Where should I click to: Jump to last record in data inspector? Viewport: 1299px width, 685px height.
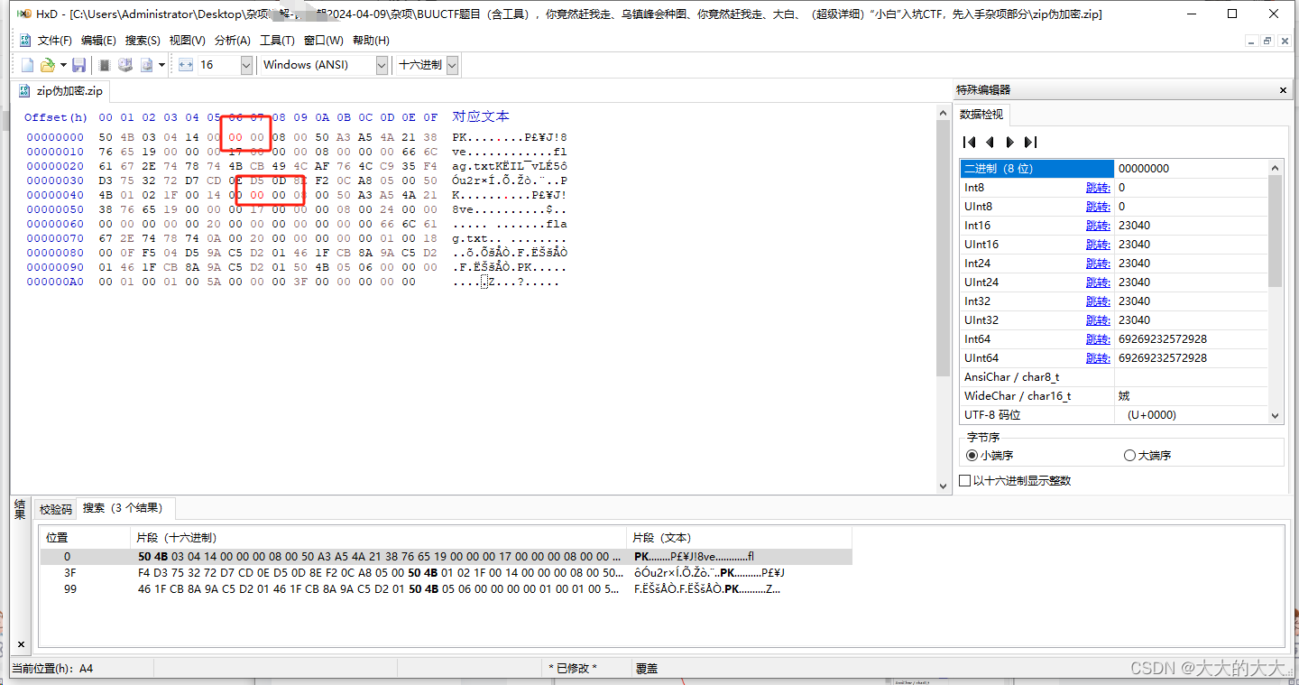pos(1028,142)
